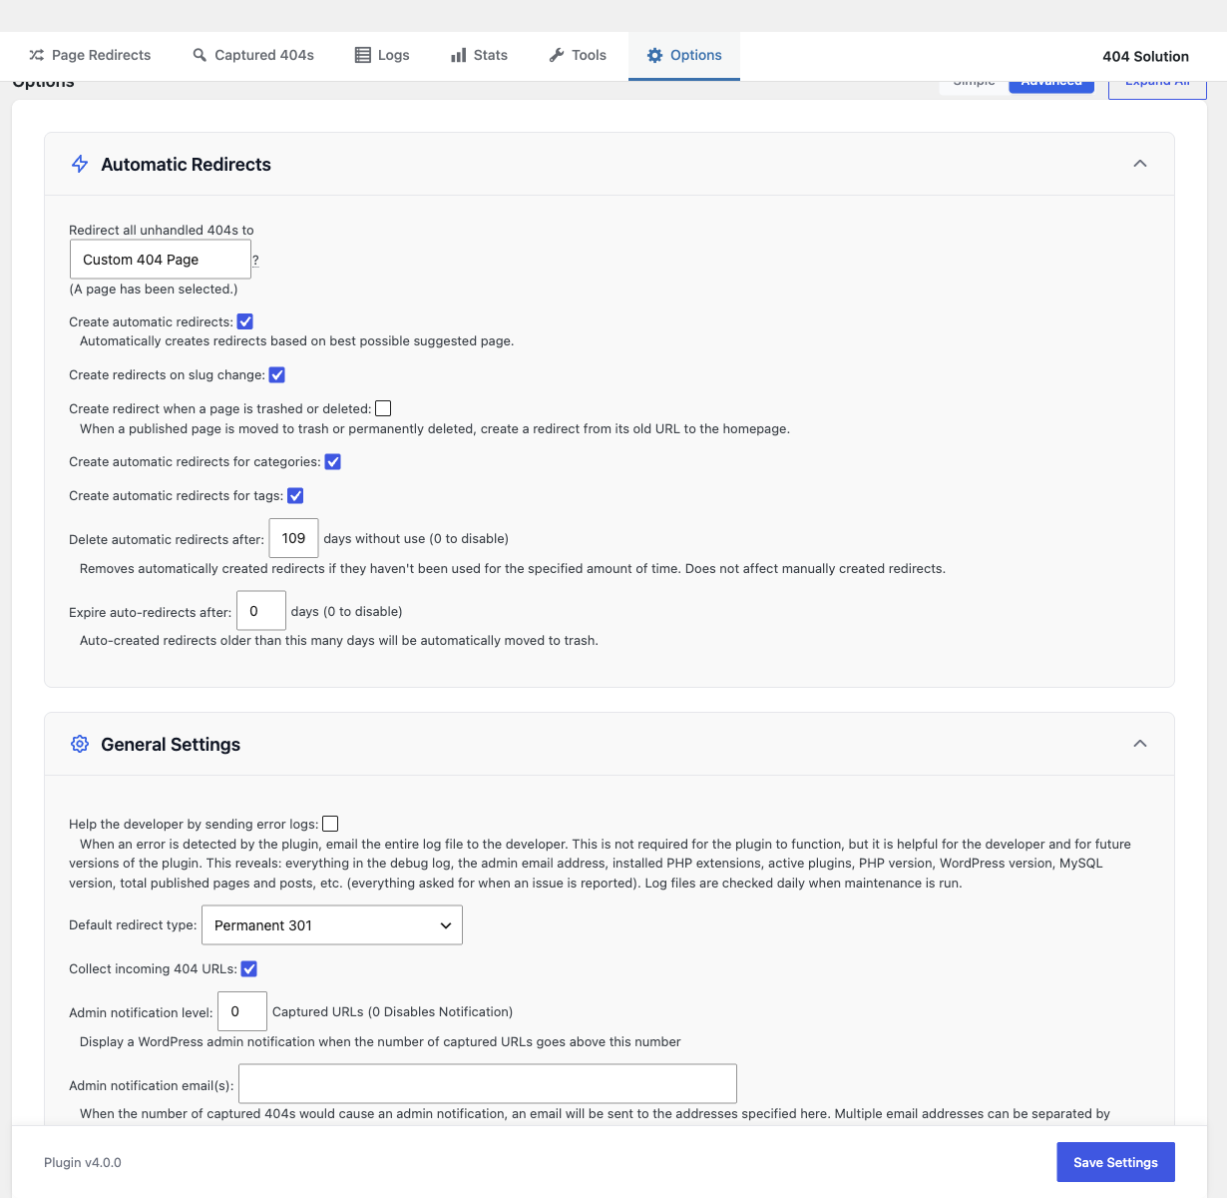1227x1198 pixels.
Task: Click the Automatic Redirects lightning bolt icon
Action: [x=80, y=164]
